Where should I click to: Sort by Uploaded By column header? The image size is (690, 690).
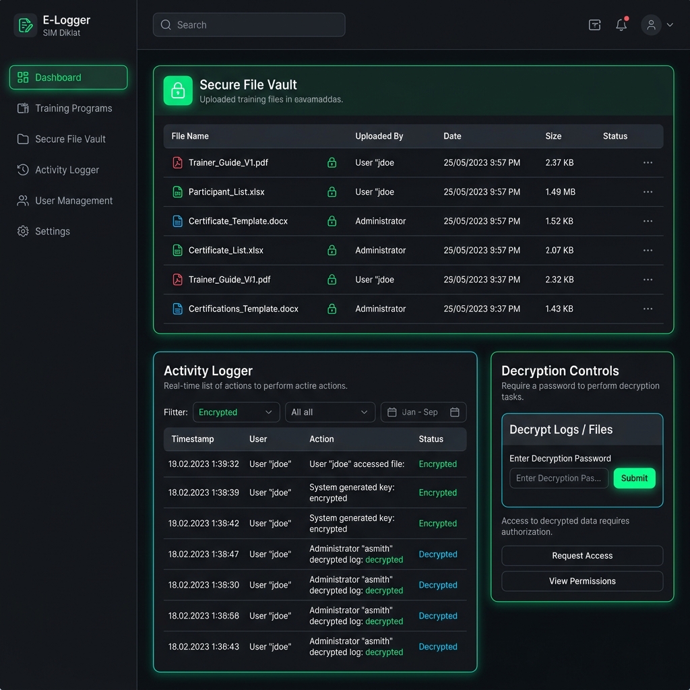point(379,136)
